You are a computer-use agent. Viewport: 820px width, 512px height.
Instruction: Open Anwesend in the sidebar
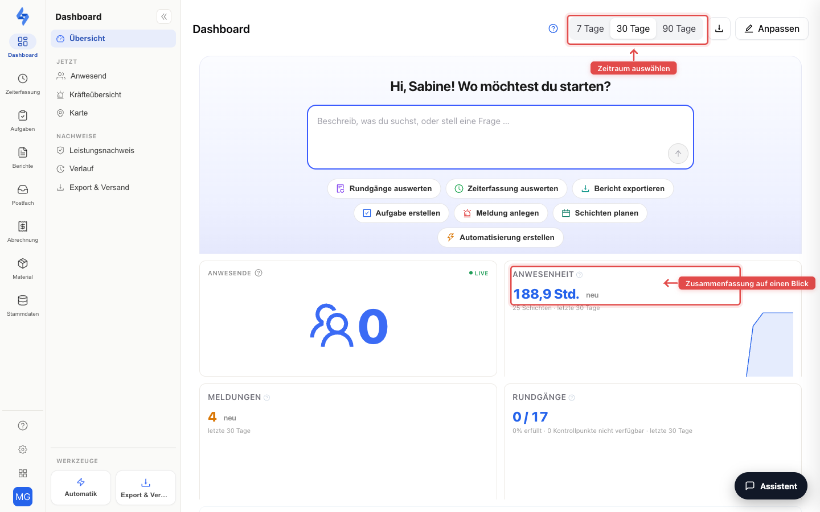(x=113, y=76)
